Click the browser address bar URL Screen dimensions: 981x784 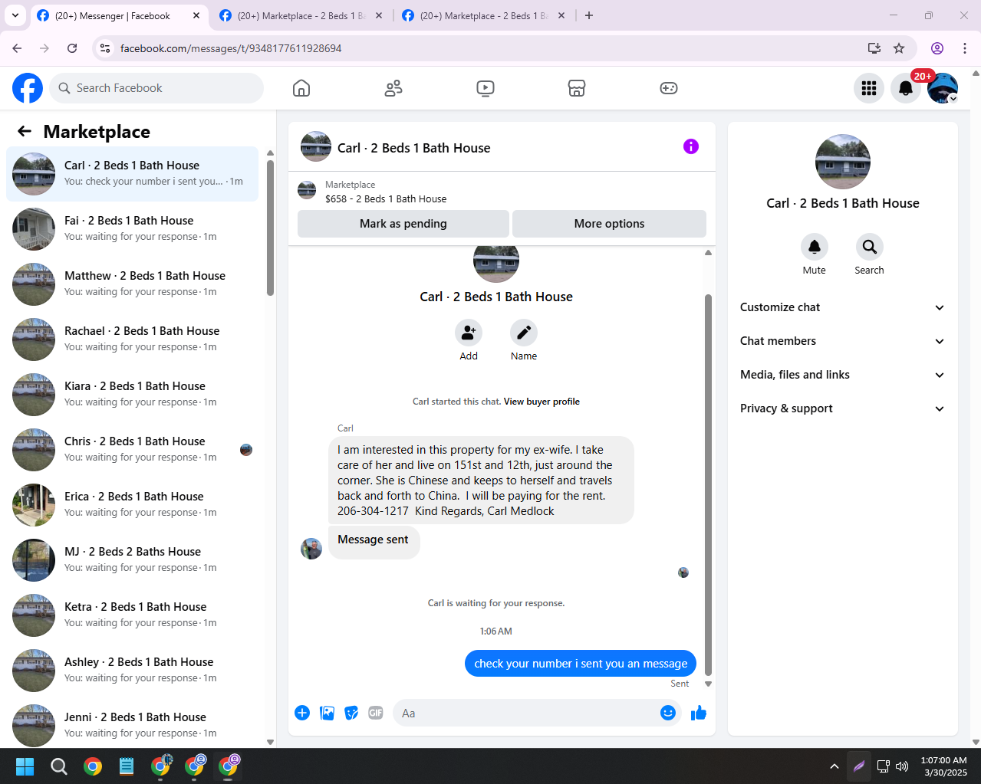(x=231, y=48)
